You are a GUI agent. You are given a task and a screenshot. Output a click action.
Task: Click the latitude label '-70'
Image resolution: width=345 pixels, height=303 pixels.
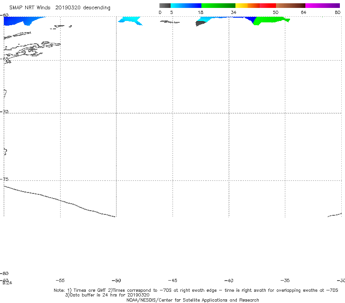click(4, 112)
